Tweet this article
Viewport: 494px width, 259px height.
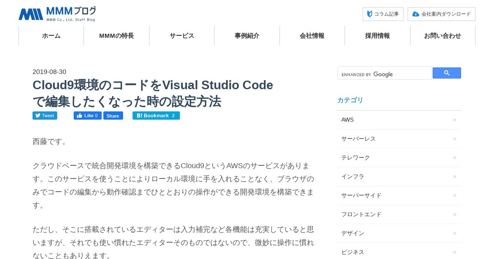coord(45,116)
